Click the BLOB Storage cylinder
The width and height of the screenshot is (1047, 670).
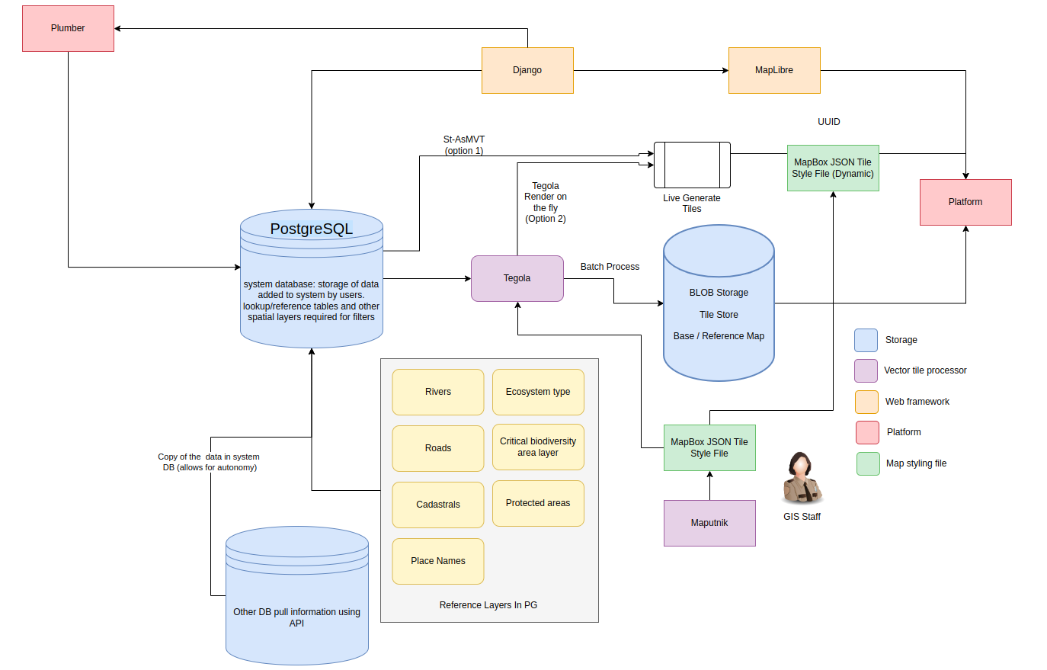pos(719,303)
